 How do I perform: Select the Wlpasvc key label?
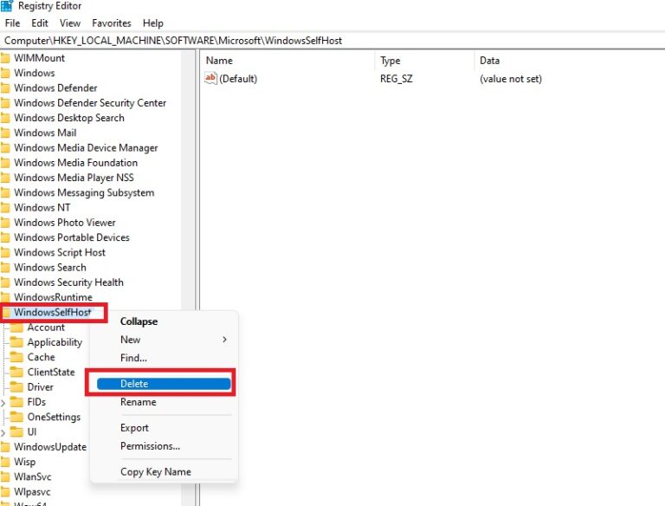coord(32,492)
